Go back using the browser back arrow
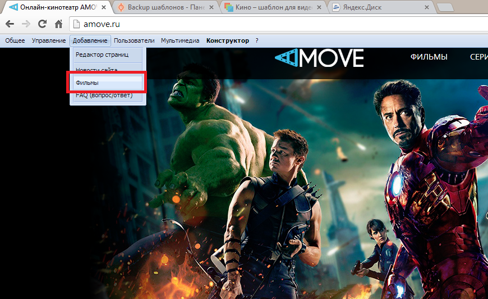Viewport: 488px width, 299px height. [x=10, y=24]
